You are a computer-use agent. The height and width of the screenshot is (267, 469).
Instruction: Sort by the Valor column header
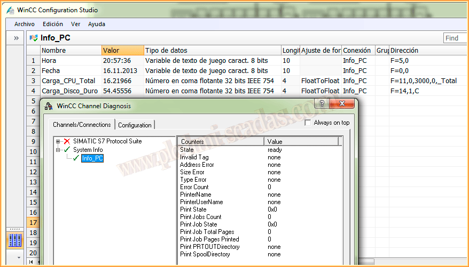[x=122, y=50]
